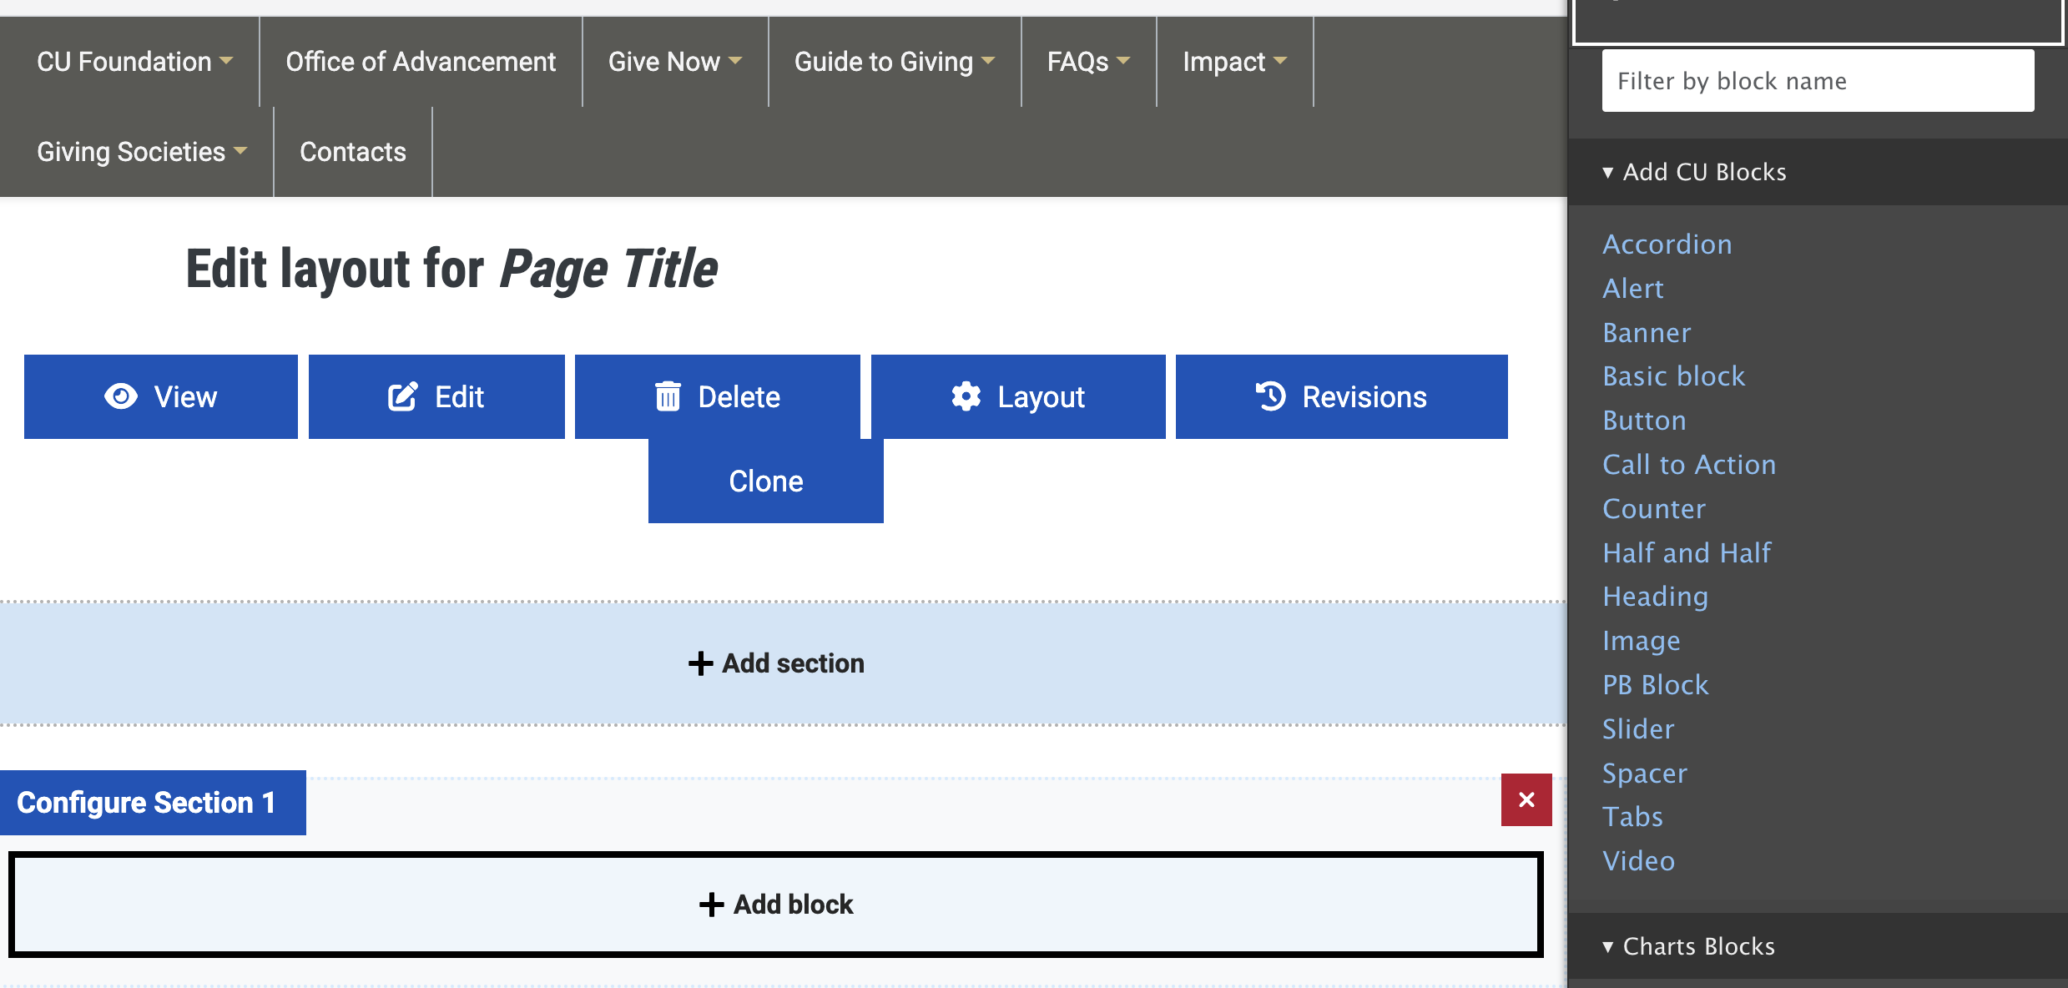Click the eye icon on View button
This screenshot has width=2068, height=988.
coord(121,396)
